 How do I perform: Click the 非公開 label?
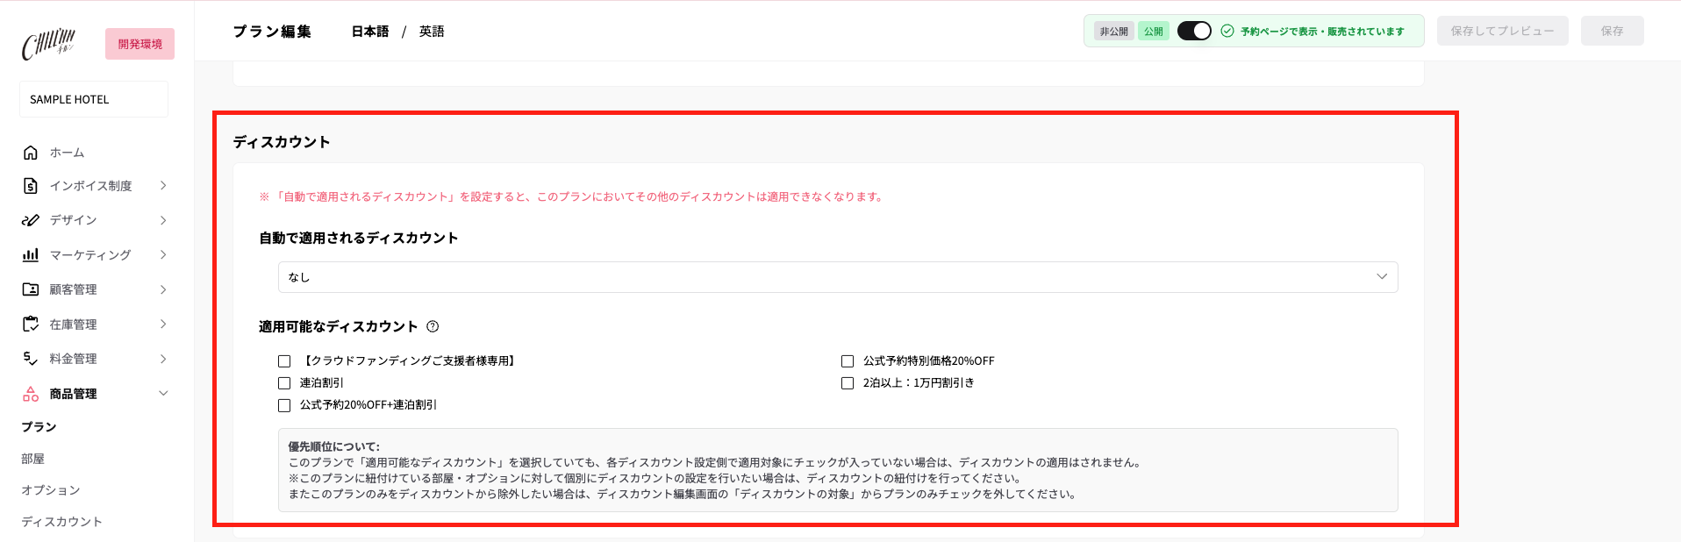1114,32
